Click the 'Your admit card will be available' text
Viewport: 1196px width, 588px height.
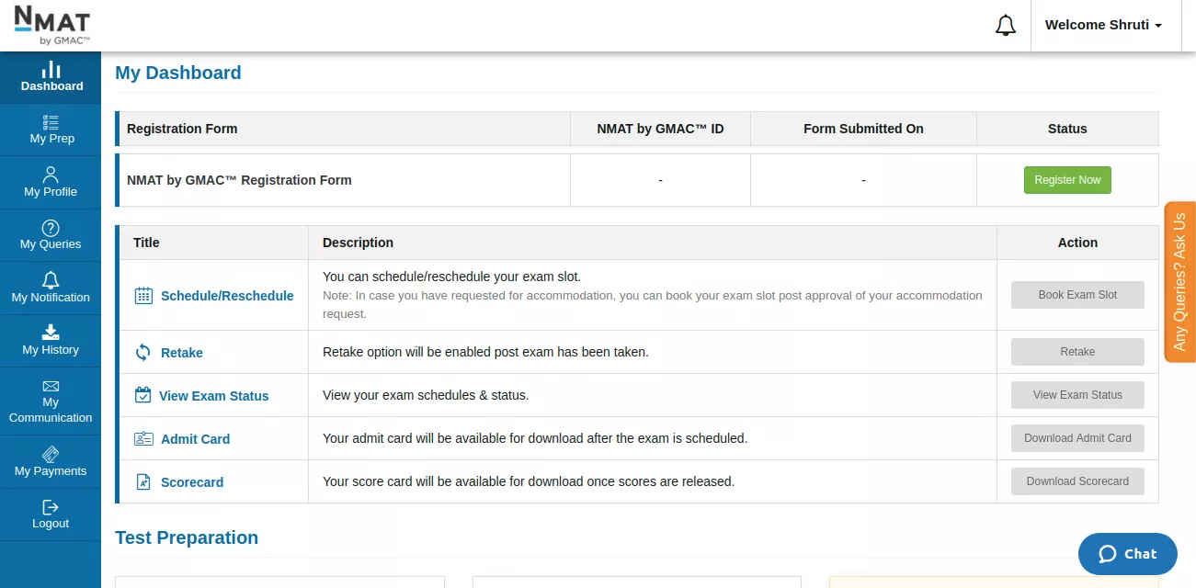535,438
